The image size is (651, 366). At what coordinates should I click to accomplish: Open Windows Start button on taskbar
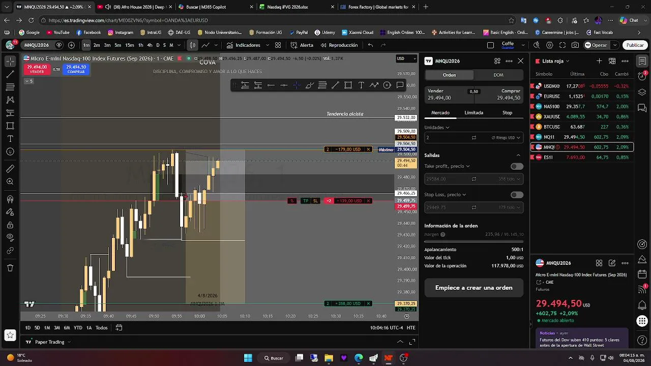tap(248, 358)
